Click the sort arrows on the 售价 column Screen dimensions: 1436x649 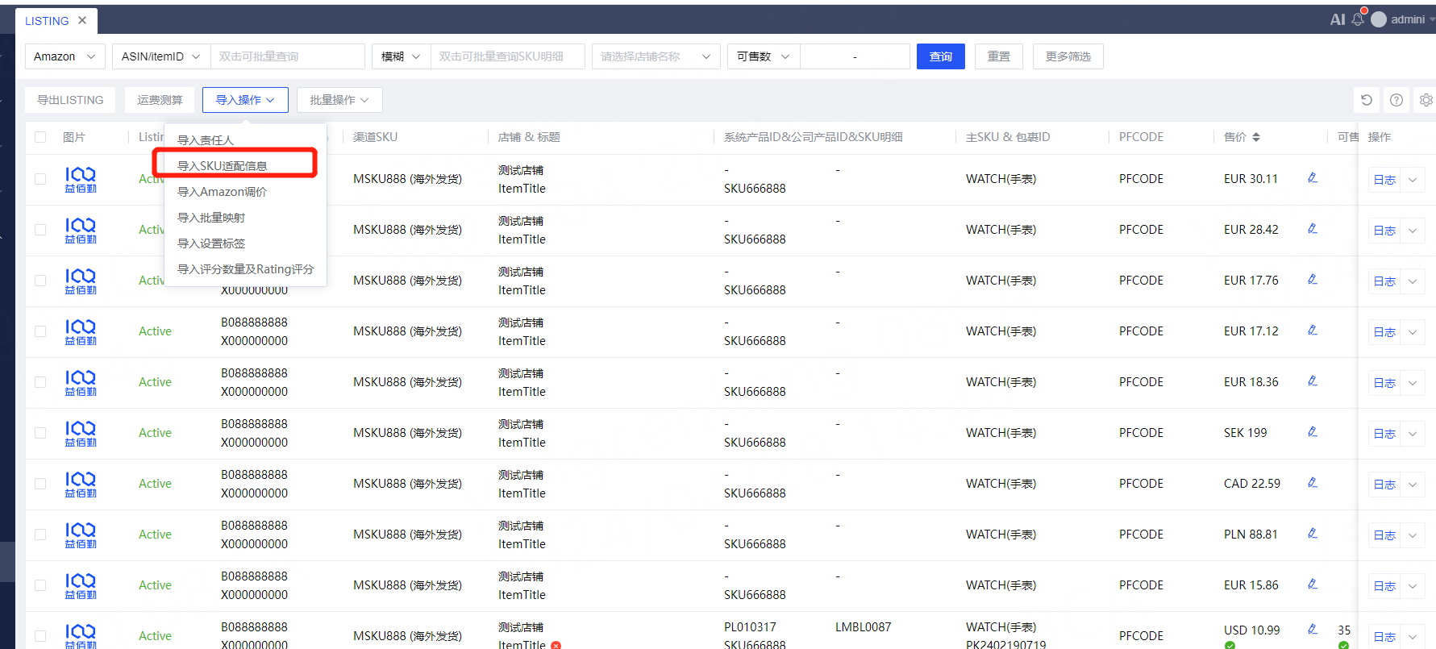point(1256,137)
